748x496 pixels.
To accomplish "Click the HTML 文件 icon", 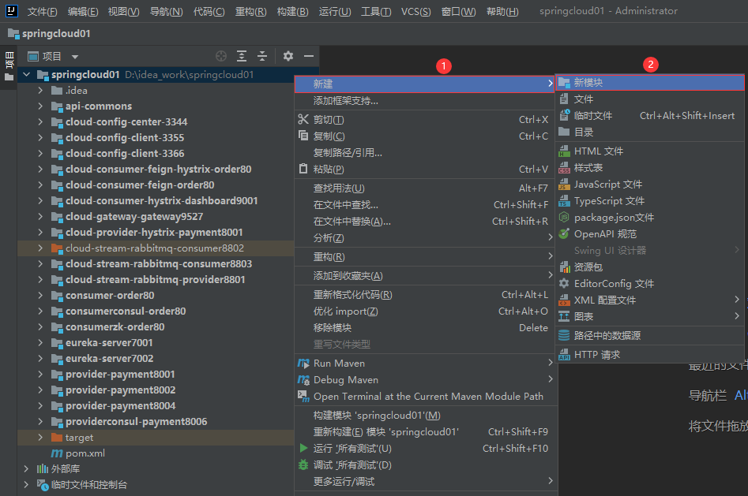I will tap(564, 151).
